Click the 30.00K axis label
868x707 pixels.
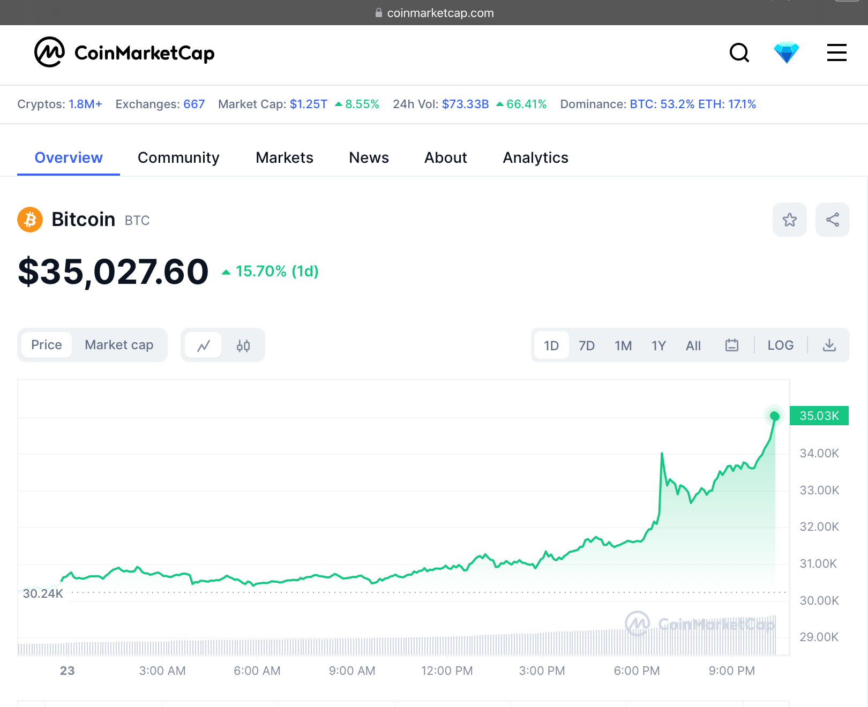coord(819,600)
